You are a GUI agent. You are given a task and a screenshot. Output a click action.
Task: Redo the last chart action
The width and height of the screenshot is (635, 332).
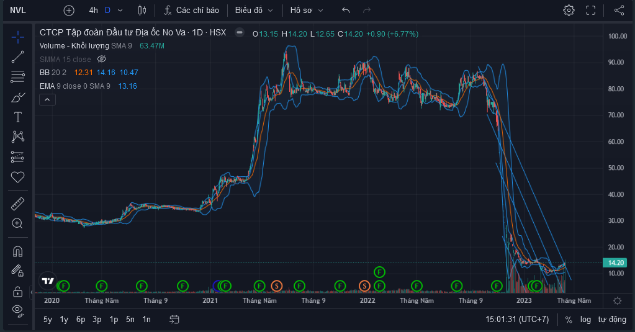367,11
